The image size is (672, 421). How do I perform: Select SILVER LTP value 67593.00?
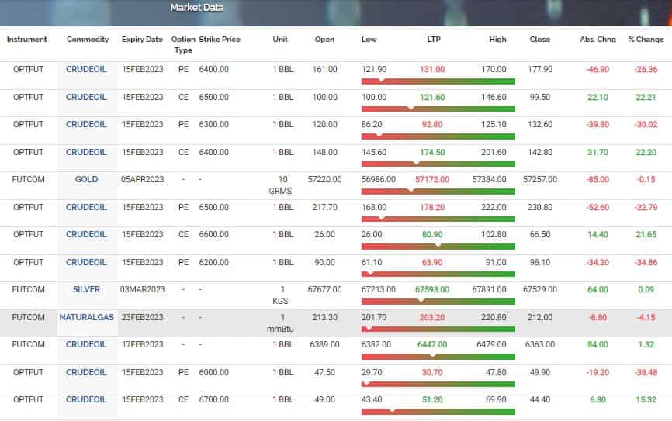click(x=432, y=289)
